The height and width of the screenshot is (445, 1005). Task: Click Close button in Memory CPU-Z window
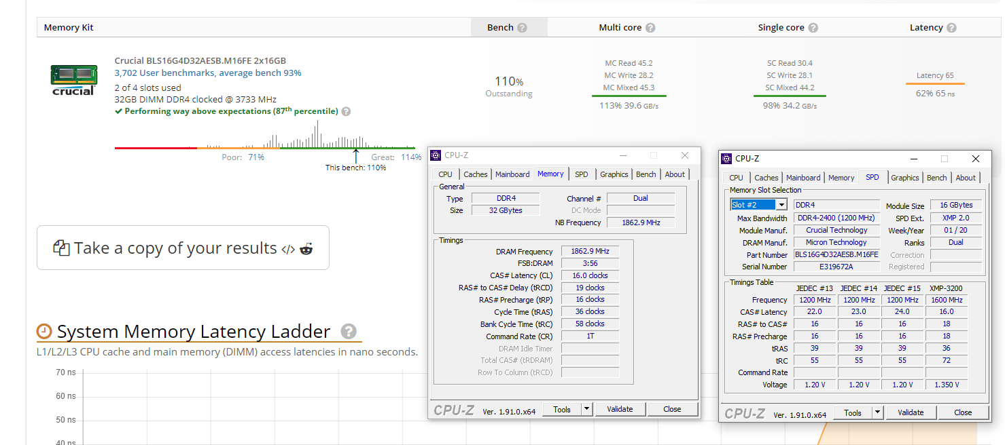click(672, 409)
